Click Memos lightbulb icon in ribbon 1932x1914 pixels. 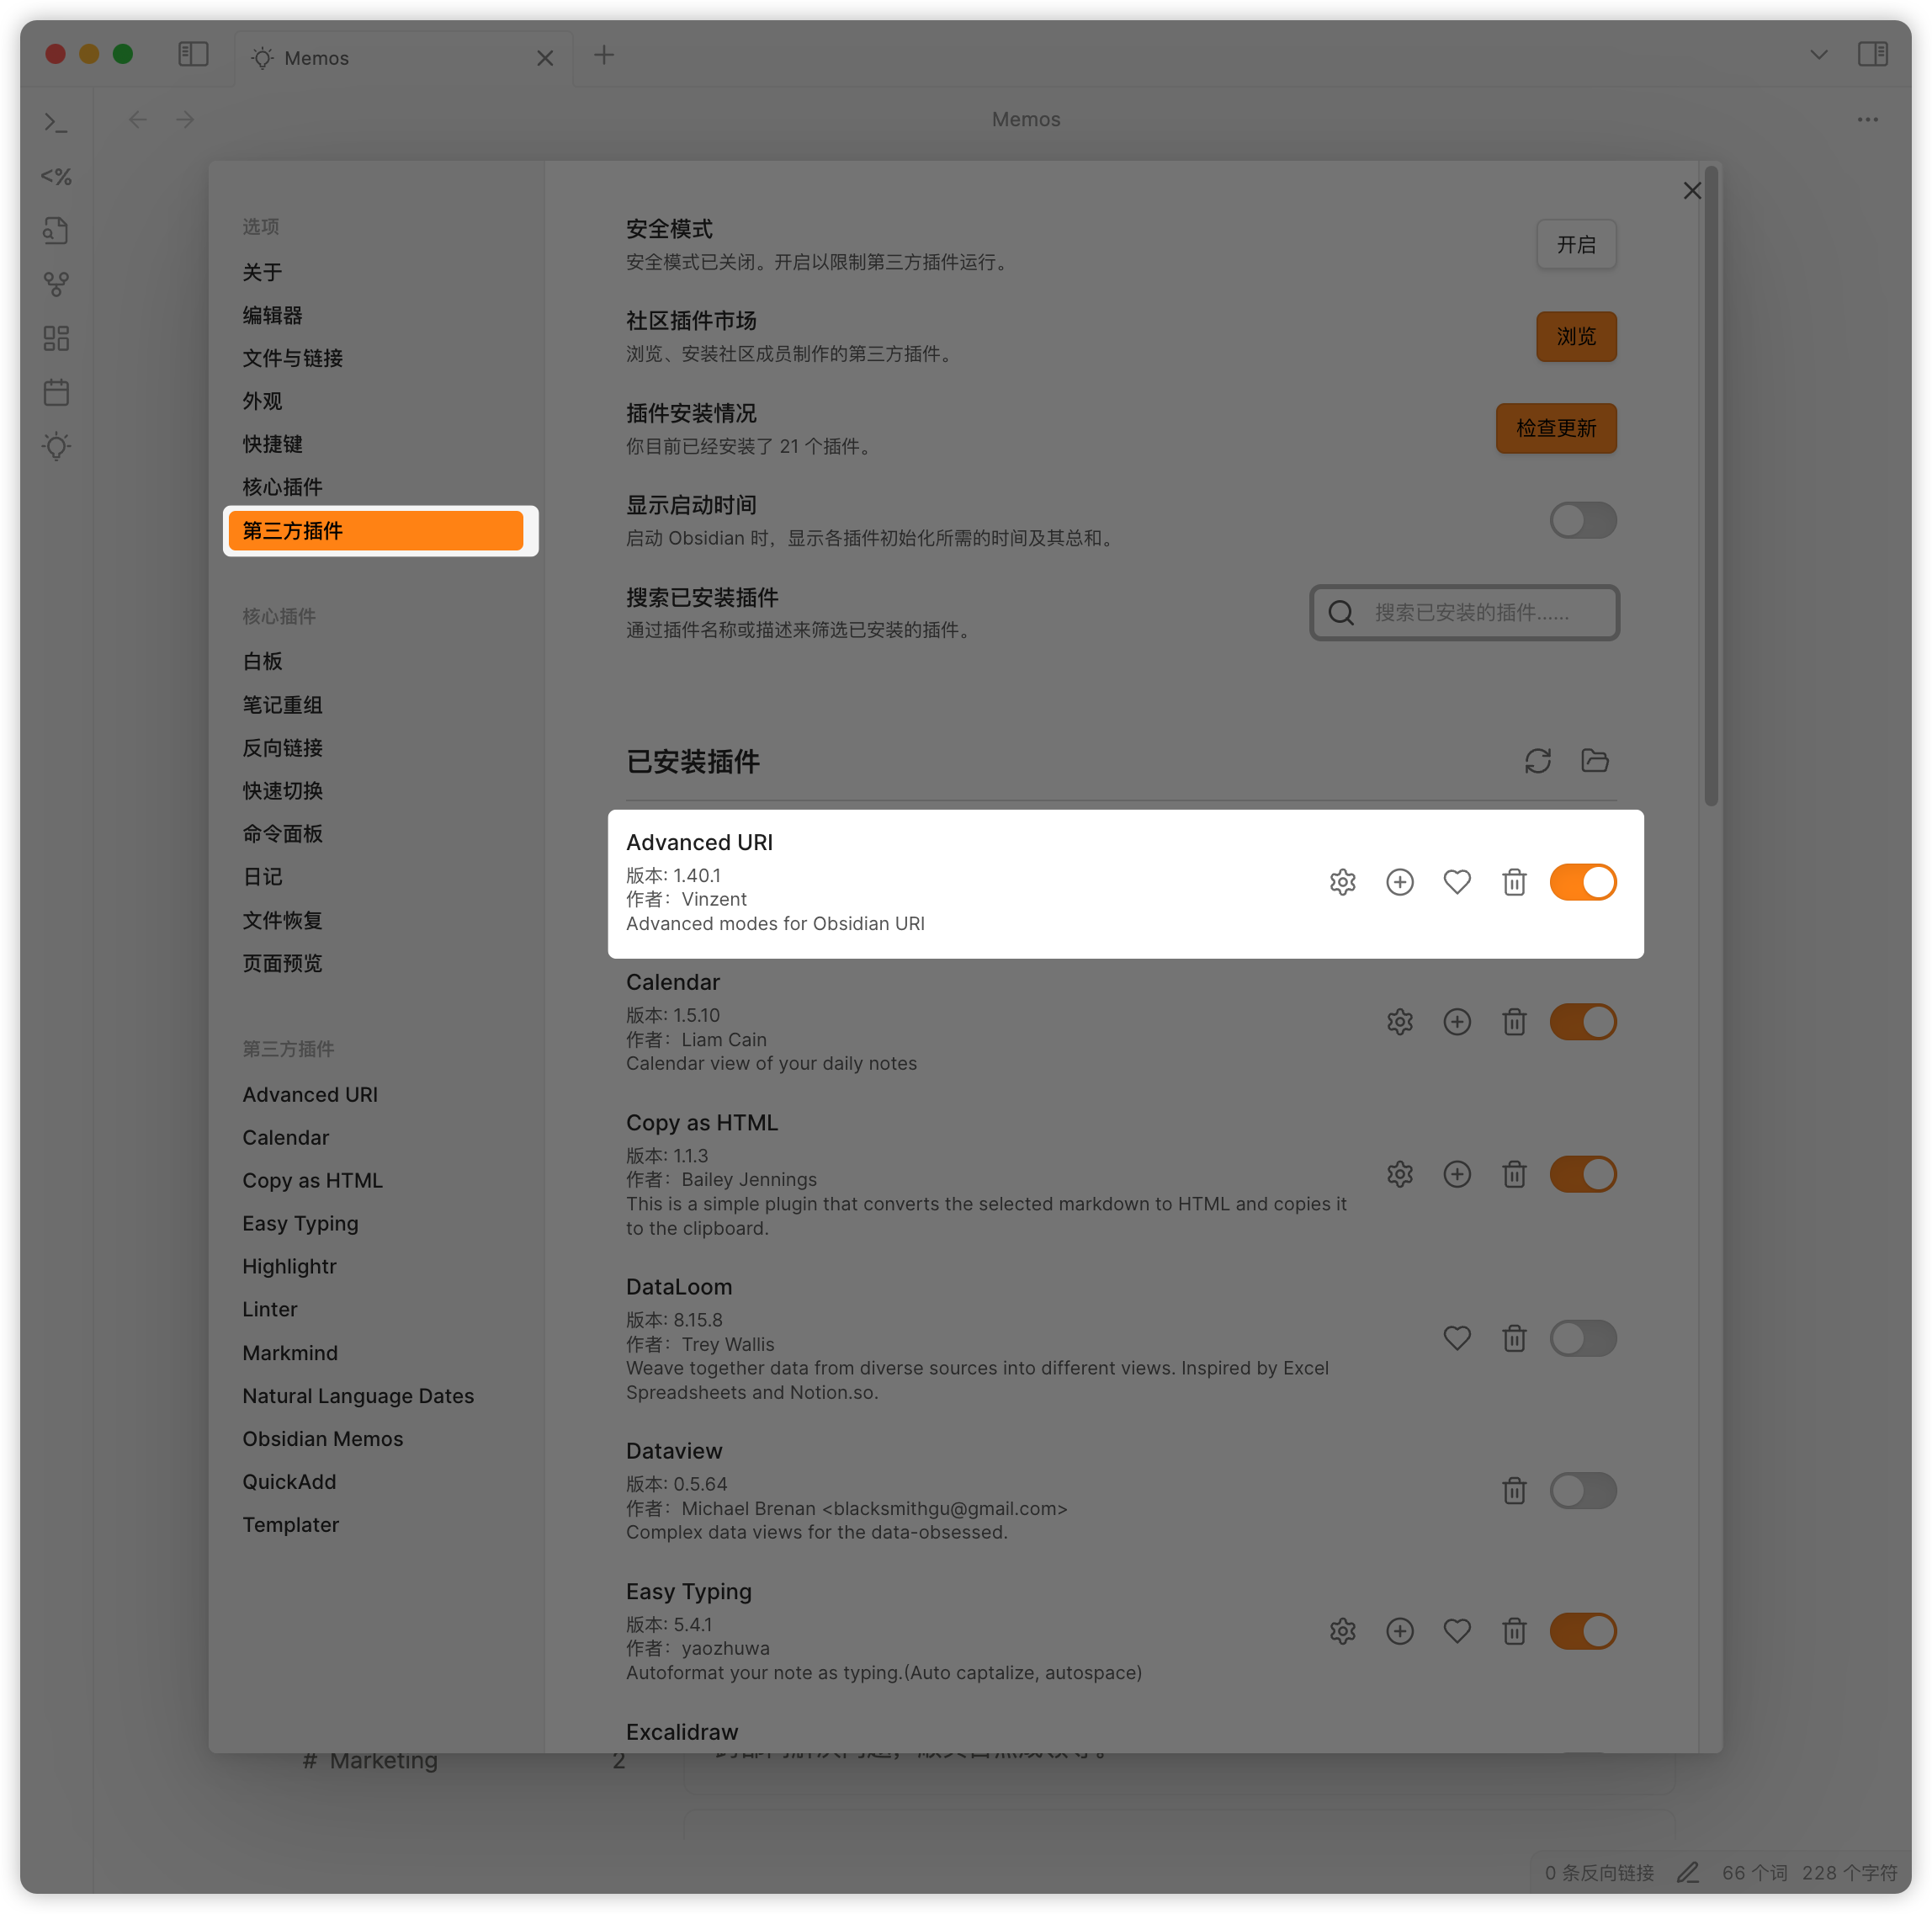pyautogui.click(x=56, y=445)
